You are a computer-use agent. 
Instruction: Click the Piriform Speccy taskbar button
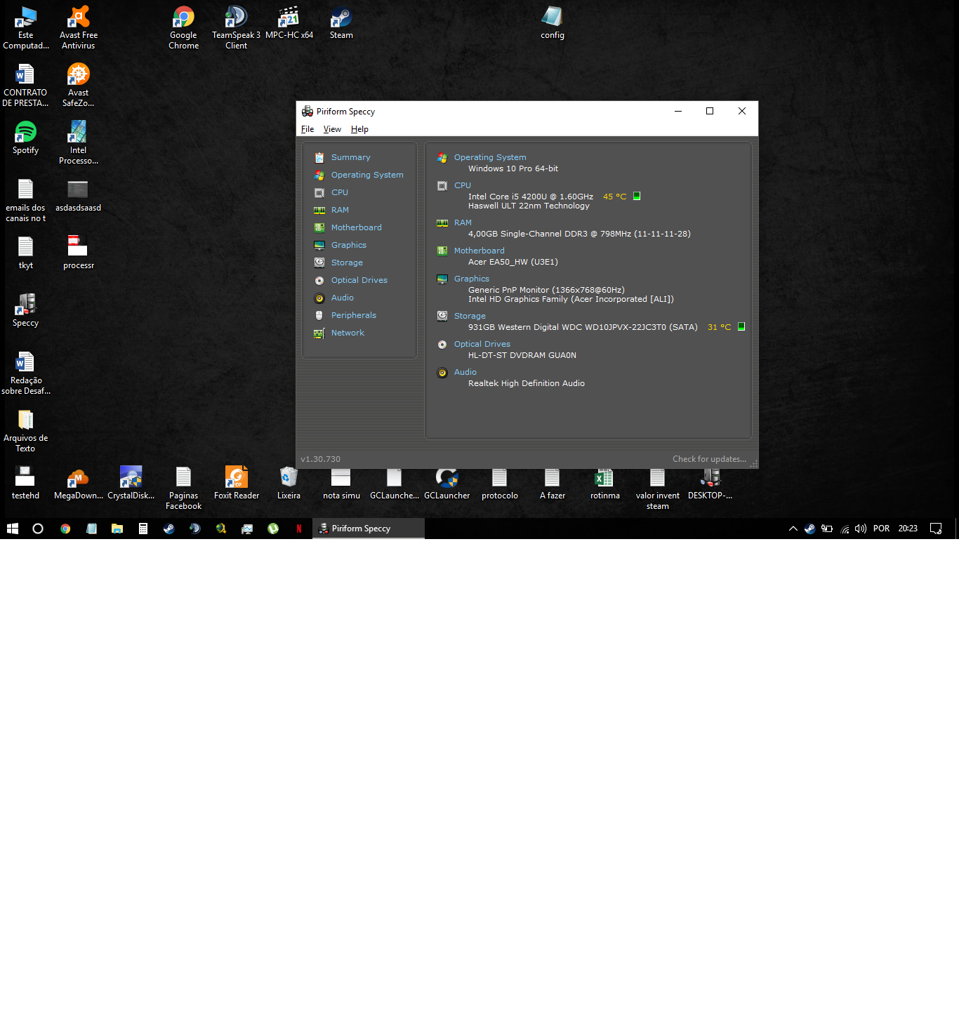point(369,529)
